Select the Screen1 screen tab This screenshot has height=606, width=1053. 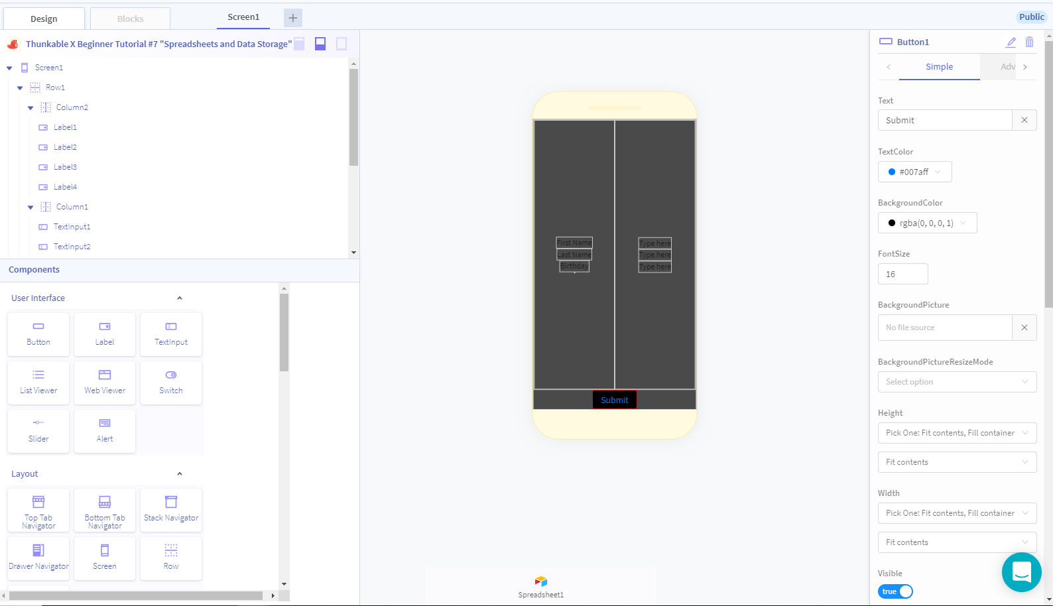tap(243, 17)
